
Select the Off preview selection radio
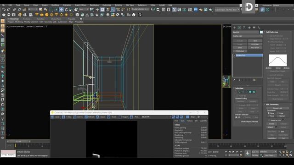pyautogui.click(x=236, y=117)
